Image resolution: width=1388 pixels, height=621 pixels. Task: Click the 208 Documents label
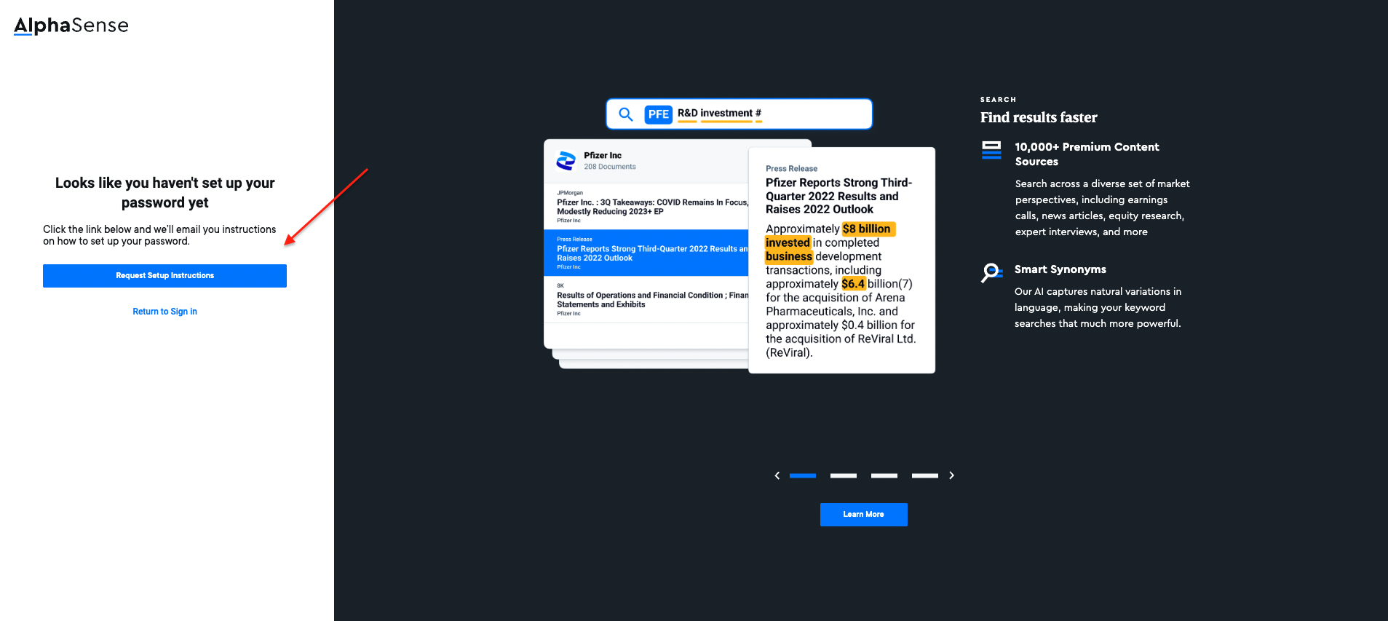(x=610, y=167)
